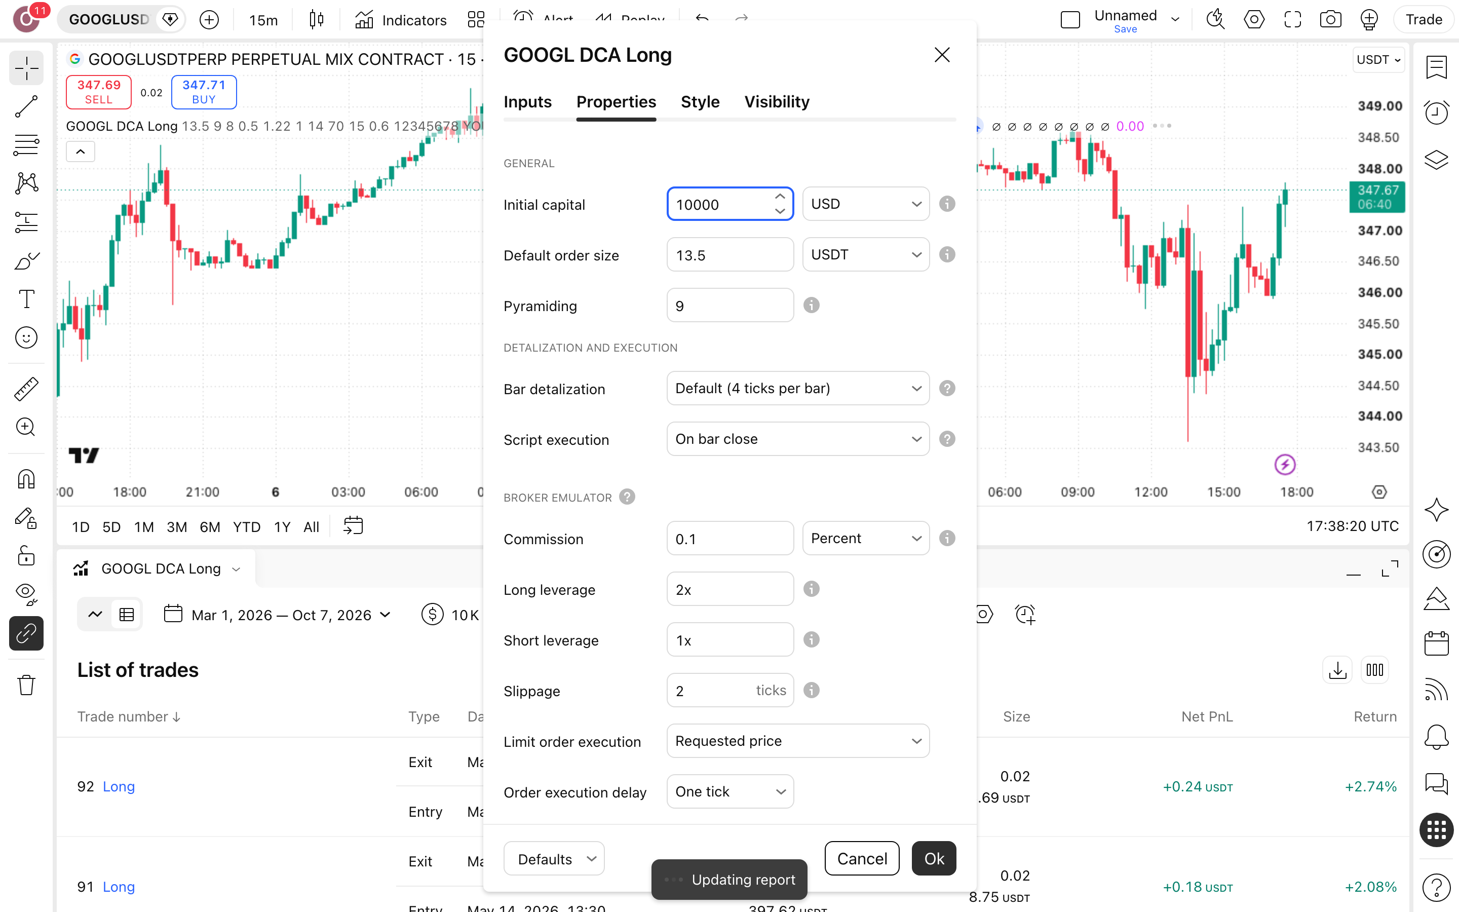
Task: Switch to the Visibility tab
Action: [777, 102]
